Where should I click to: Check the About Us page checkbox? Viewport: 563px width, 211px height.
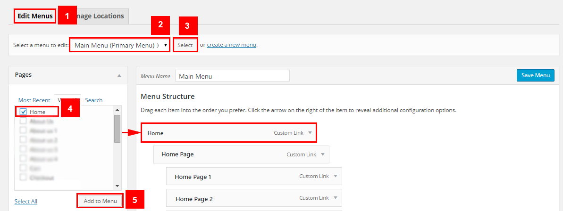(x=23, y=121)
